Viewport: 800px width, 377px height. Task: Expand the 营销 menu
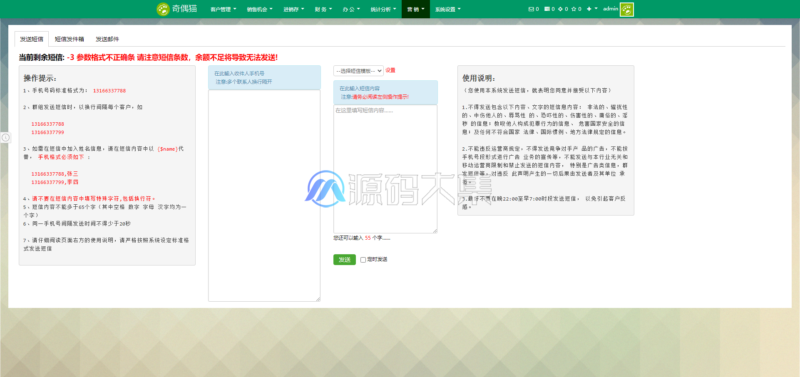coord(416,9)
